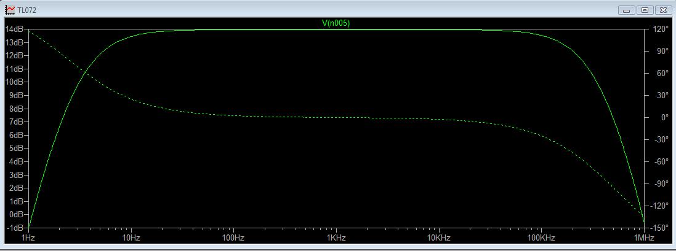Click the 10dB magnitude axis label

14,82
